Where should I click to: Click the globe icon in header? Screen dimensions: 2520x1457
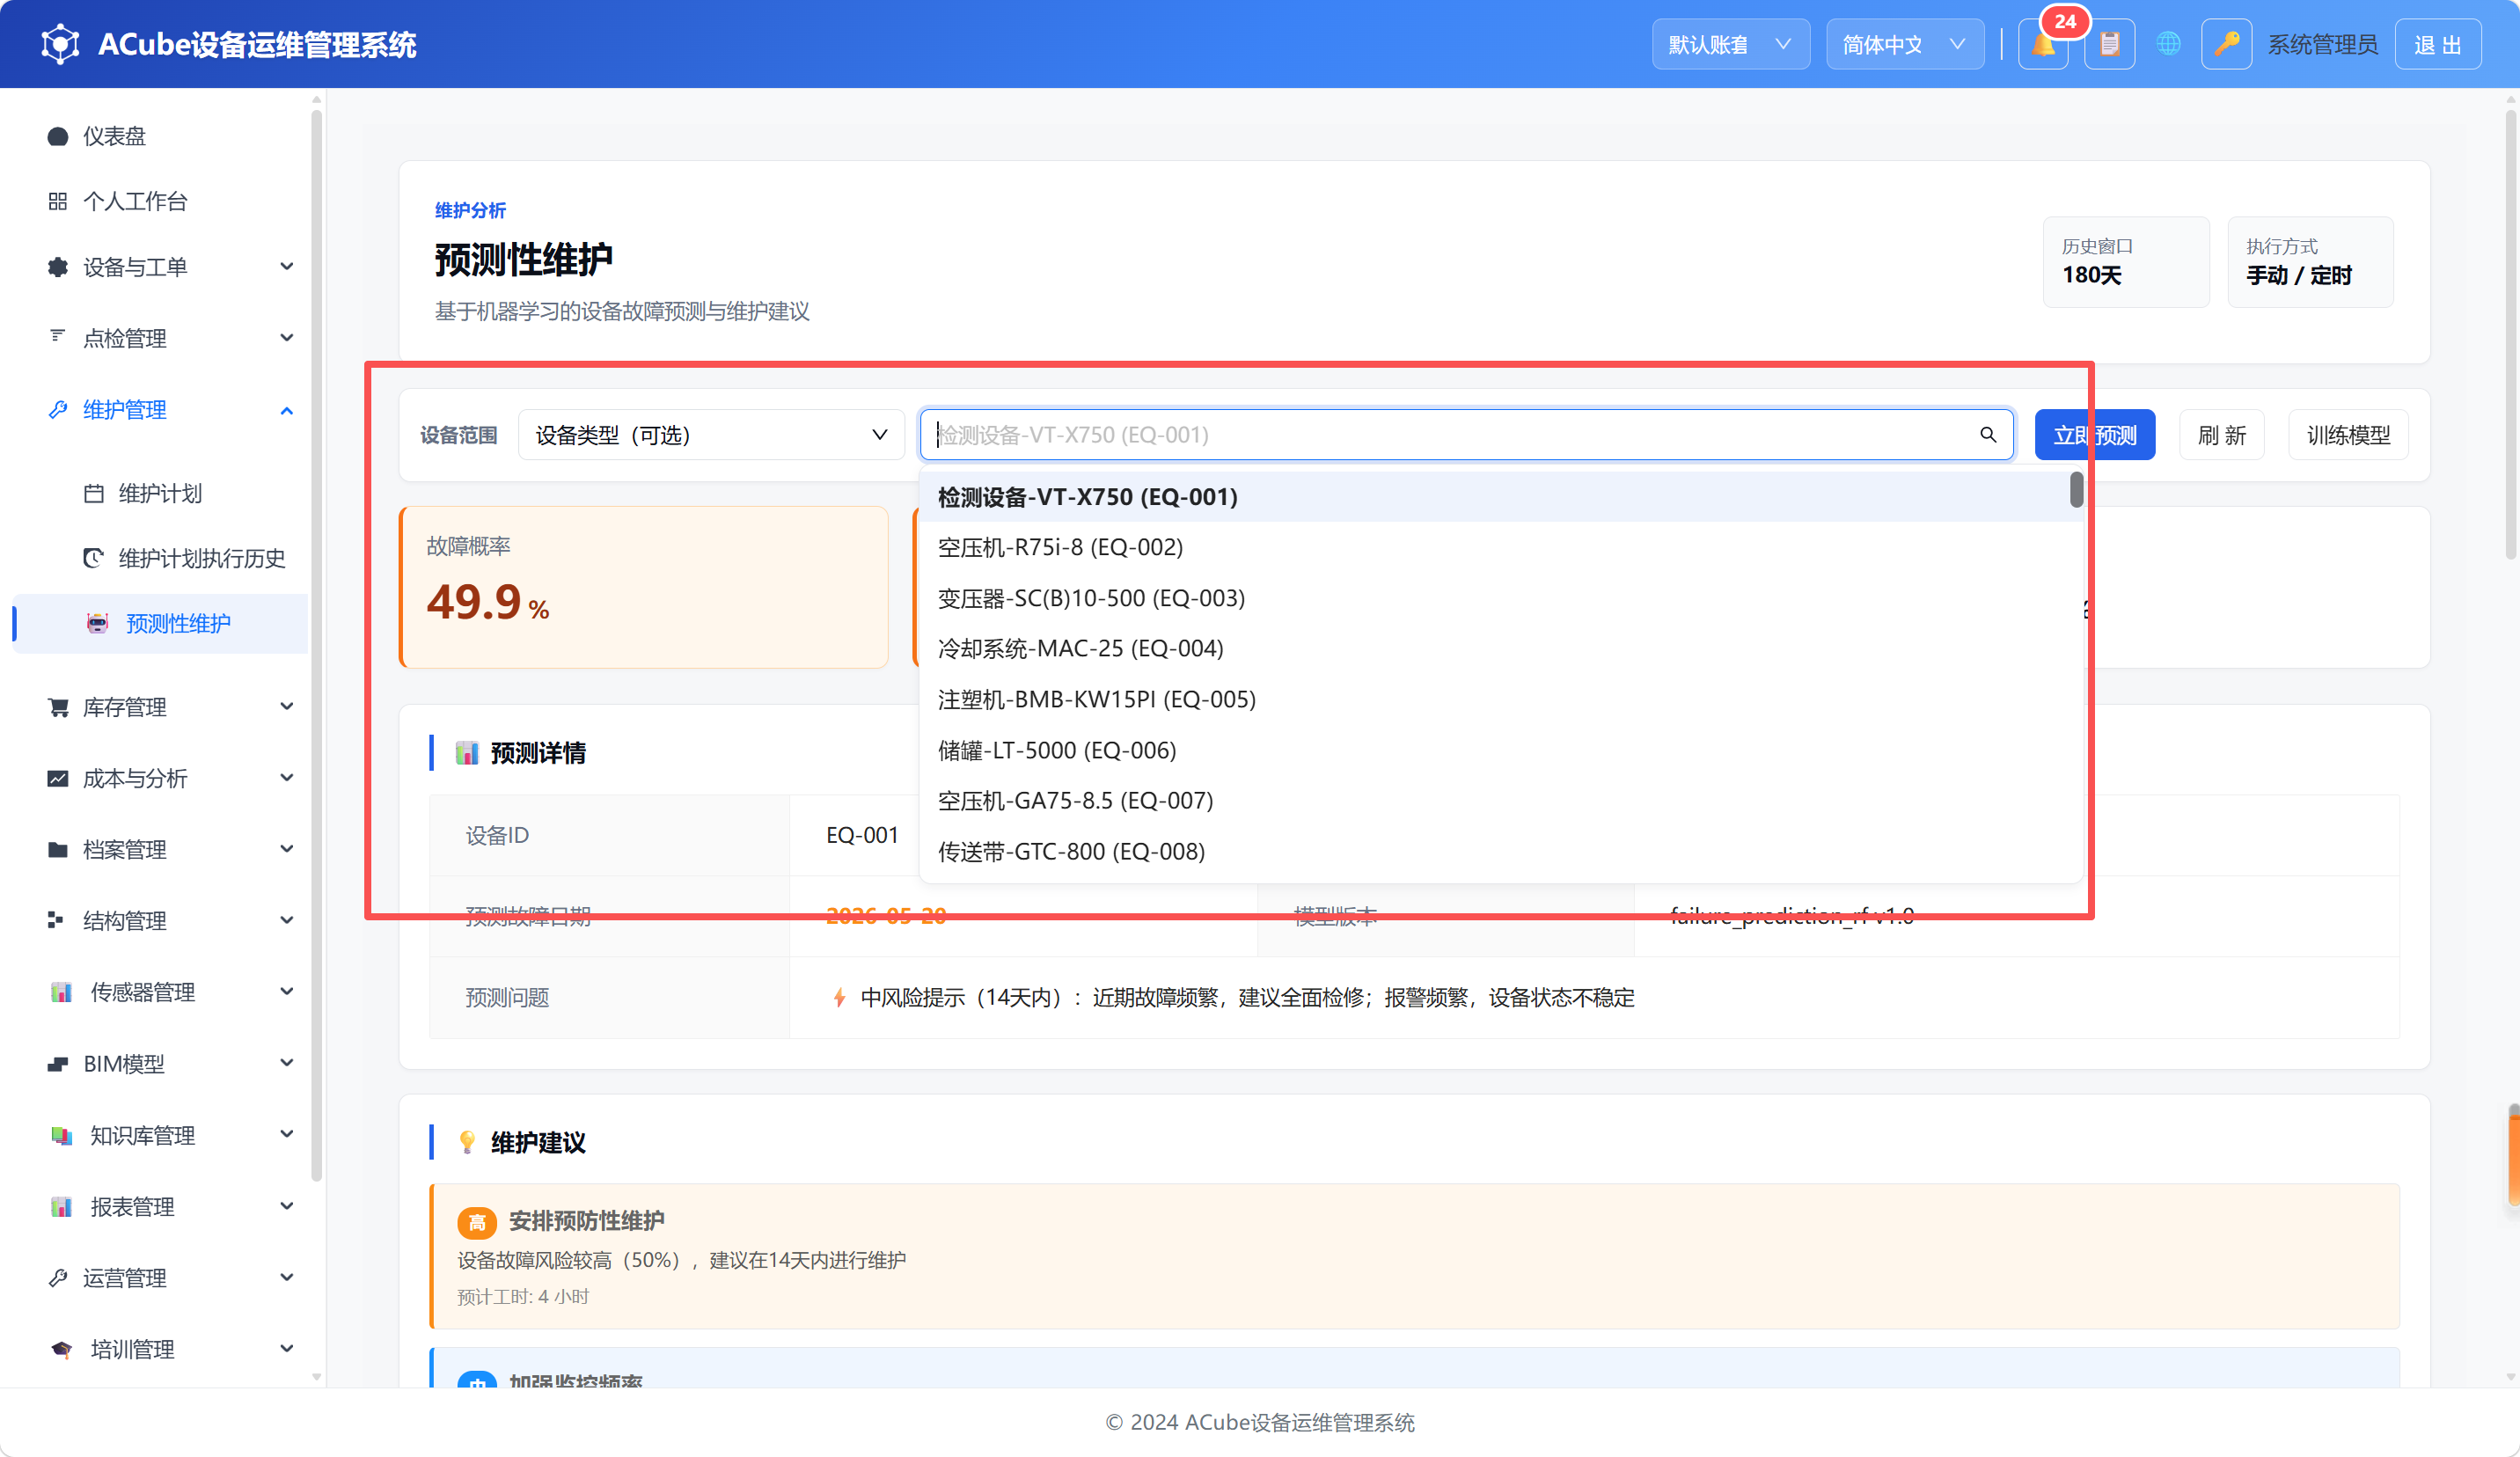[x=2167, y=44]
